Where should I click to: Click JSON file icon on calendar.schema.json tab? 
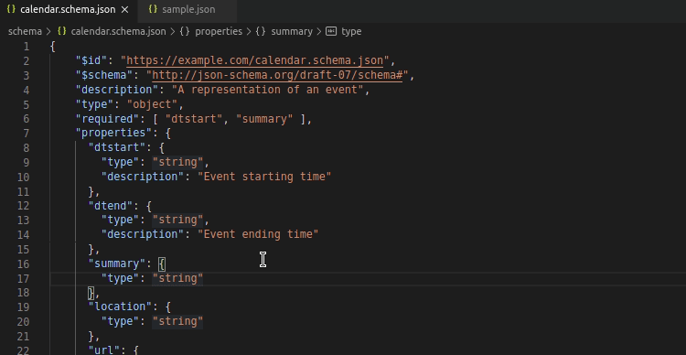[x=11, y=9]
